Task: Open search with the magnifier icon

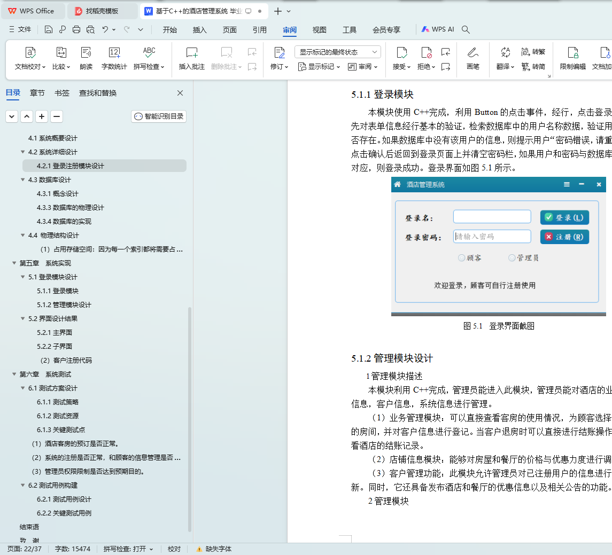Action: click(466, 29)
